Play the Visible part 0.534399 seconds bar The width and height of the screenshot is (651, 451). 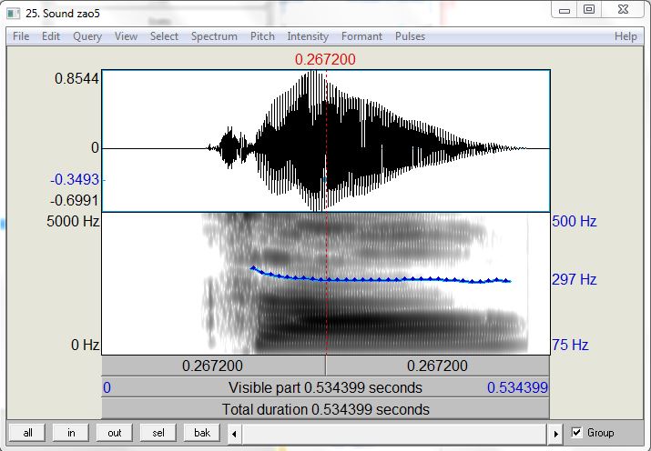tap(326, 387)
